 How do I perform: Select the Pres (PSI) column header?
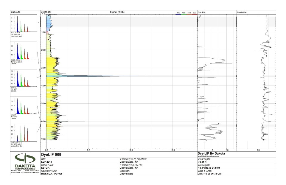pos(202,12)
